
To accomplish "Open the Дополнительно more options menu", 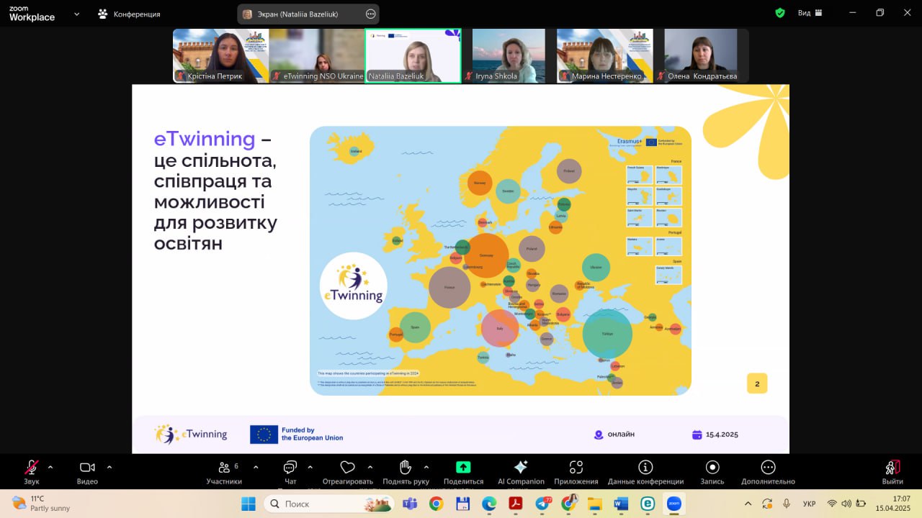I will pos(768,473).
